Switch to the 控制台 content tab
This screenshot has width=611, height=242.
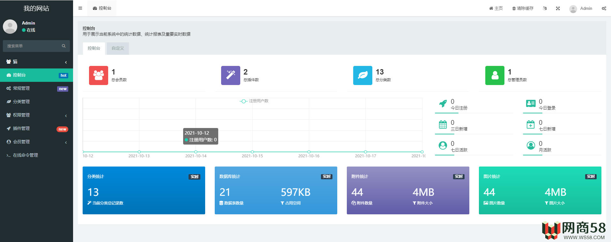94,48
